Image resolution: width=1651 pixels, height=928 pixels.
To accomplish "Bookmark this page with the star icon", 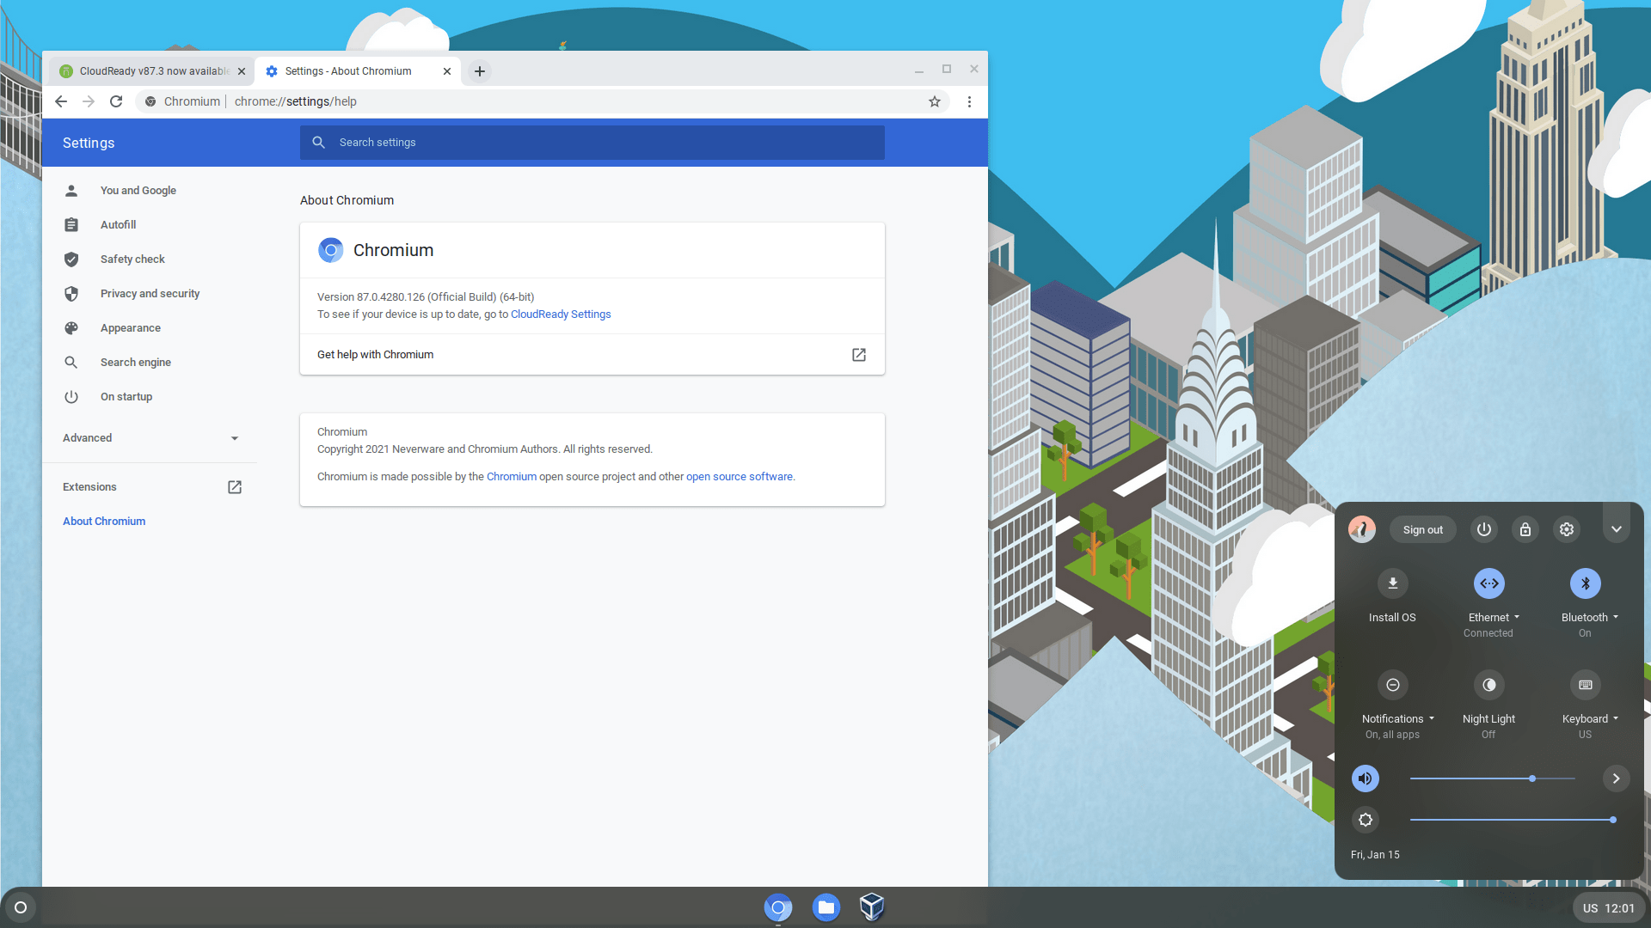I will 935,101.
